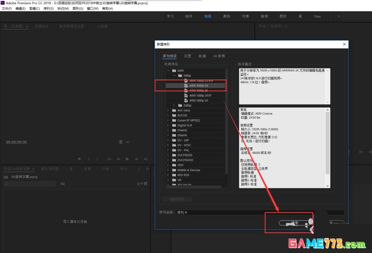Close the 新建序列 dialog
This screenshot has width=372, height=253.
coord(344,44)
